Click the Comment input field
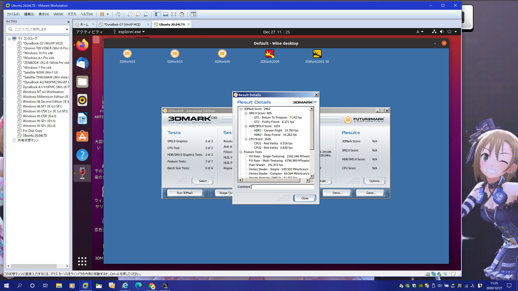Image resolution: width=518 pixels, height=291 pixels. coord(283,187)
